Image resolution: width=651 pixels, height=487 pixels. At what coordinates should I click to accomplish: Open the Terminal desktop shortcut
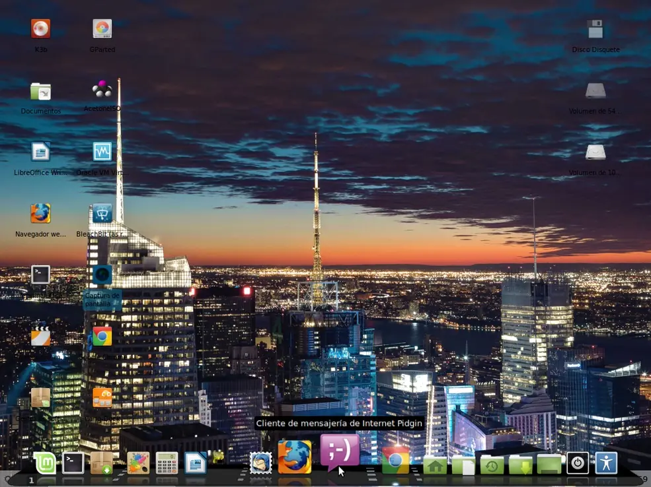coord(41,275)
